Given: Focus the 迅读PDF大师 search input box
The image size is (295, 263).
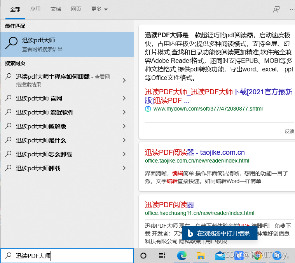Looking at the screenshot, I should tap(67, 256).
